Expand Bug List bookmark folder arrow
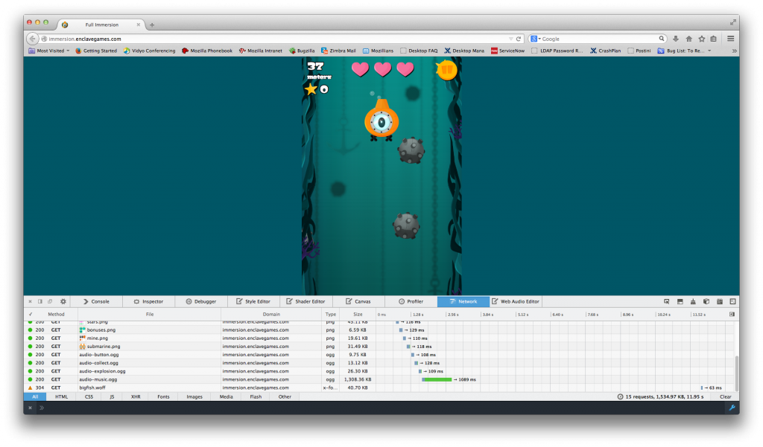Screen dimensions: 763x447 [709, 51]
